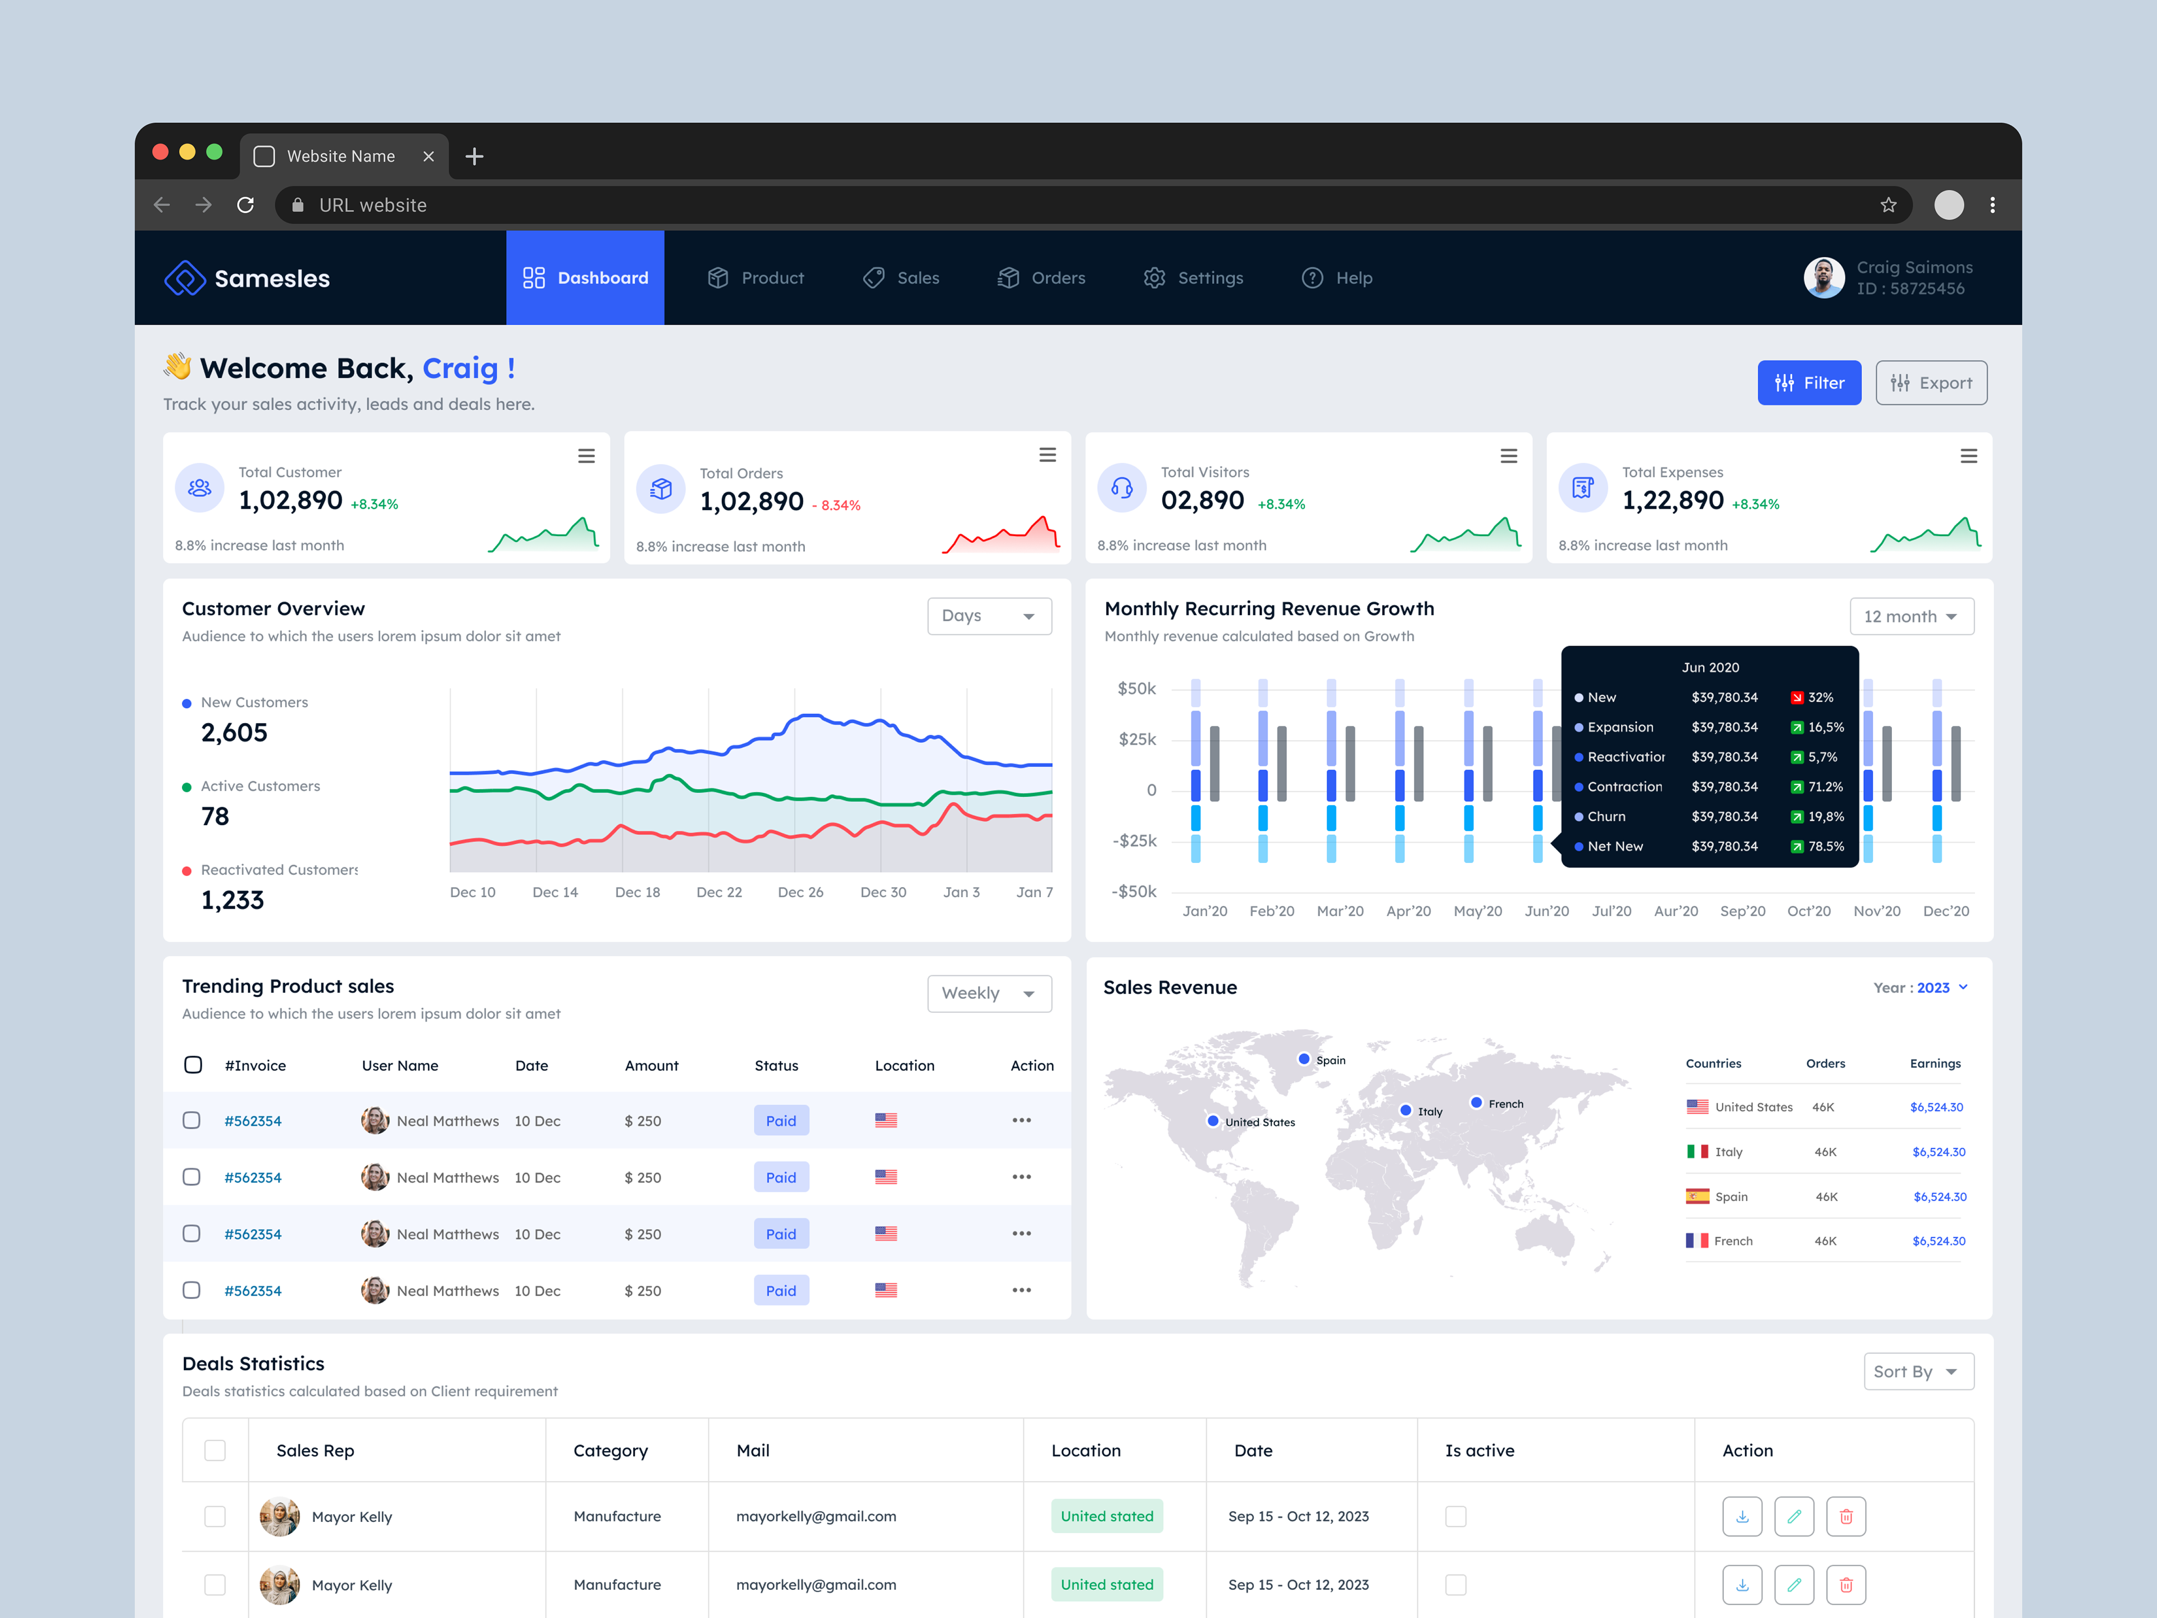
Task: Check the third #562354 invoice row
Action: point(192,1234)
